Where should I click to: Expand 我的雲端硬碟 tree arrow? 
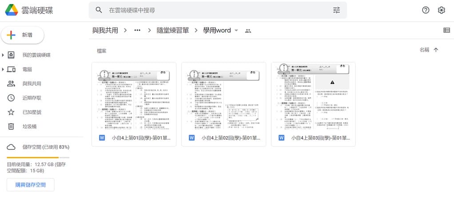[x=3, y=55]
